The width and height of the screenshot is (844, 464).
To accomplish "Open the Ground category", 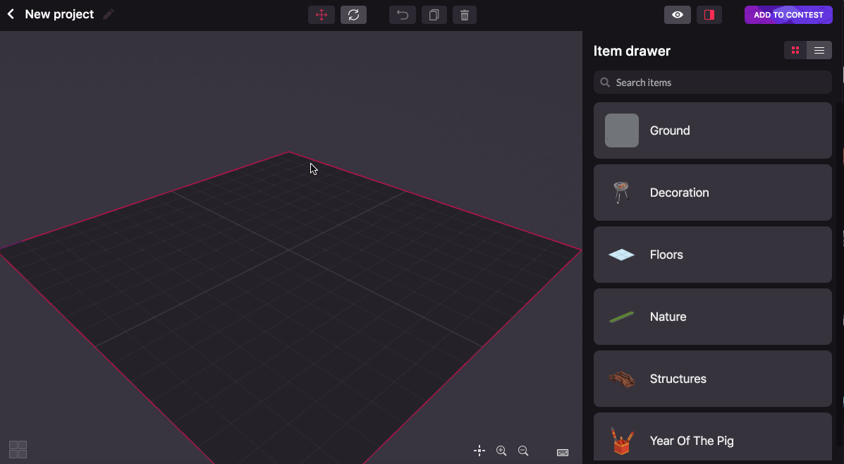I will [x=713, y=130].
